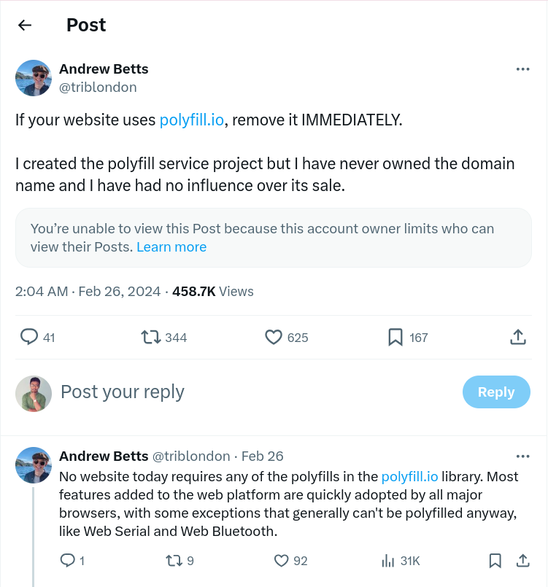
Task: Open the more options menu on main post
Action: [522, 69]
